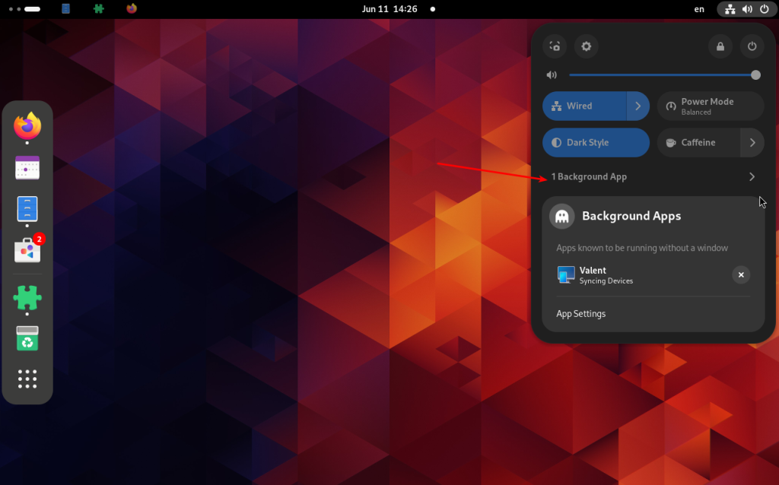Launch Firefox from the dock
Image resolution: width=779 pixels, height=485 pixels.
[x=27, y=126]
